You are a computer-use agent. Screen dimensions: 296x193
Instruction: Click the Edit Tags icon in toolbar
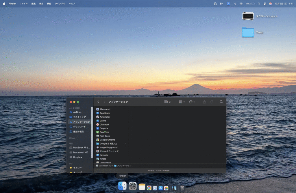coord(211,102)
